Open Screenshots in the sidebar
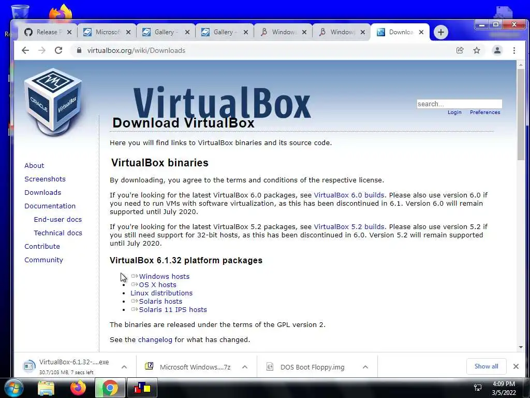 click(45, 179)
